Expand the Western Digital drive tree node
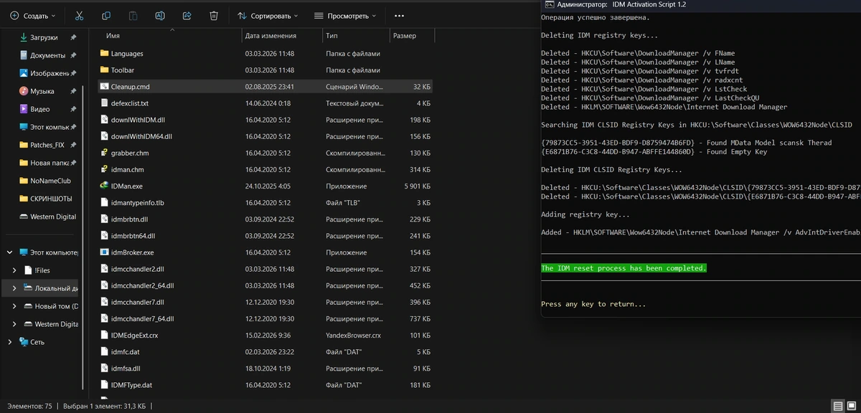The width and height of the screenshot is (861, 413). [x=15, y=324]
